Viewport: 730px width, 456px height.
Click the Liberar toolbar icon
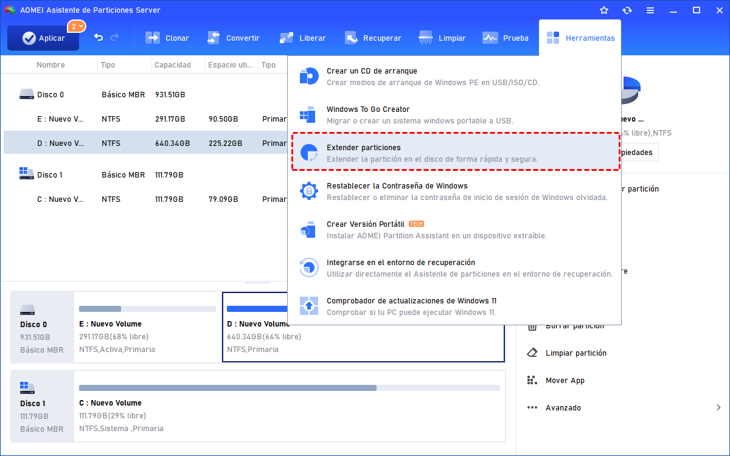287,38
